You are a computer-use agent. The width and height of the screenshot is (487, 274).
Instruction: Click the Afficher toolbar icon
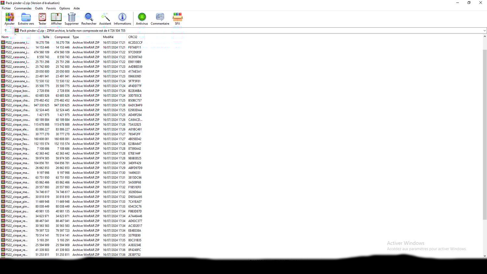pyautogui.click(x=56, y=19)
